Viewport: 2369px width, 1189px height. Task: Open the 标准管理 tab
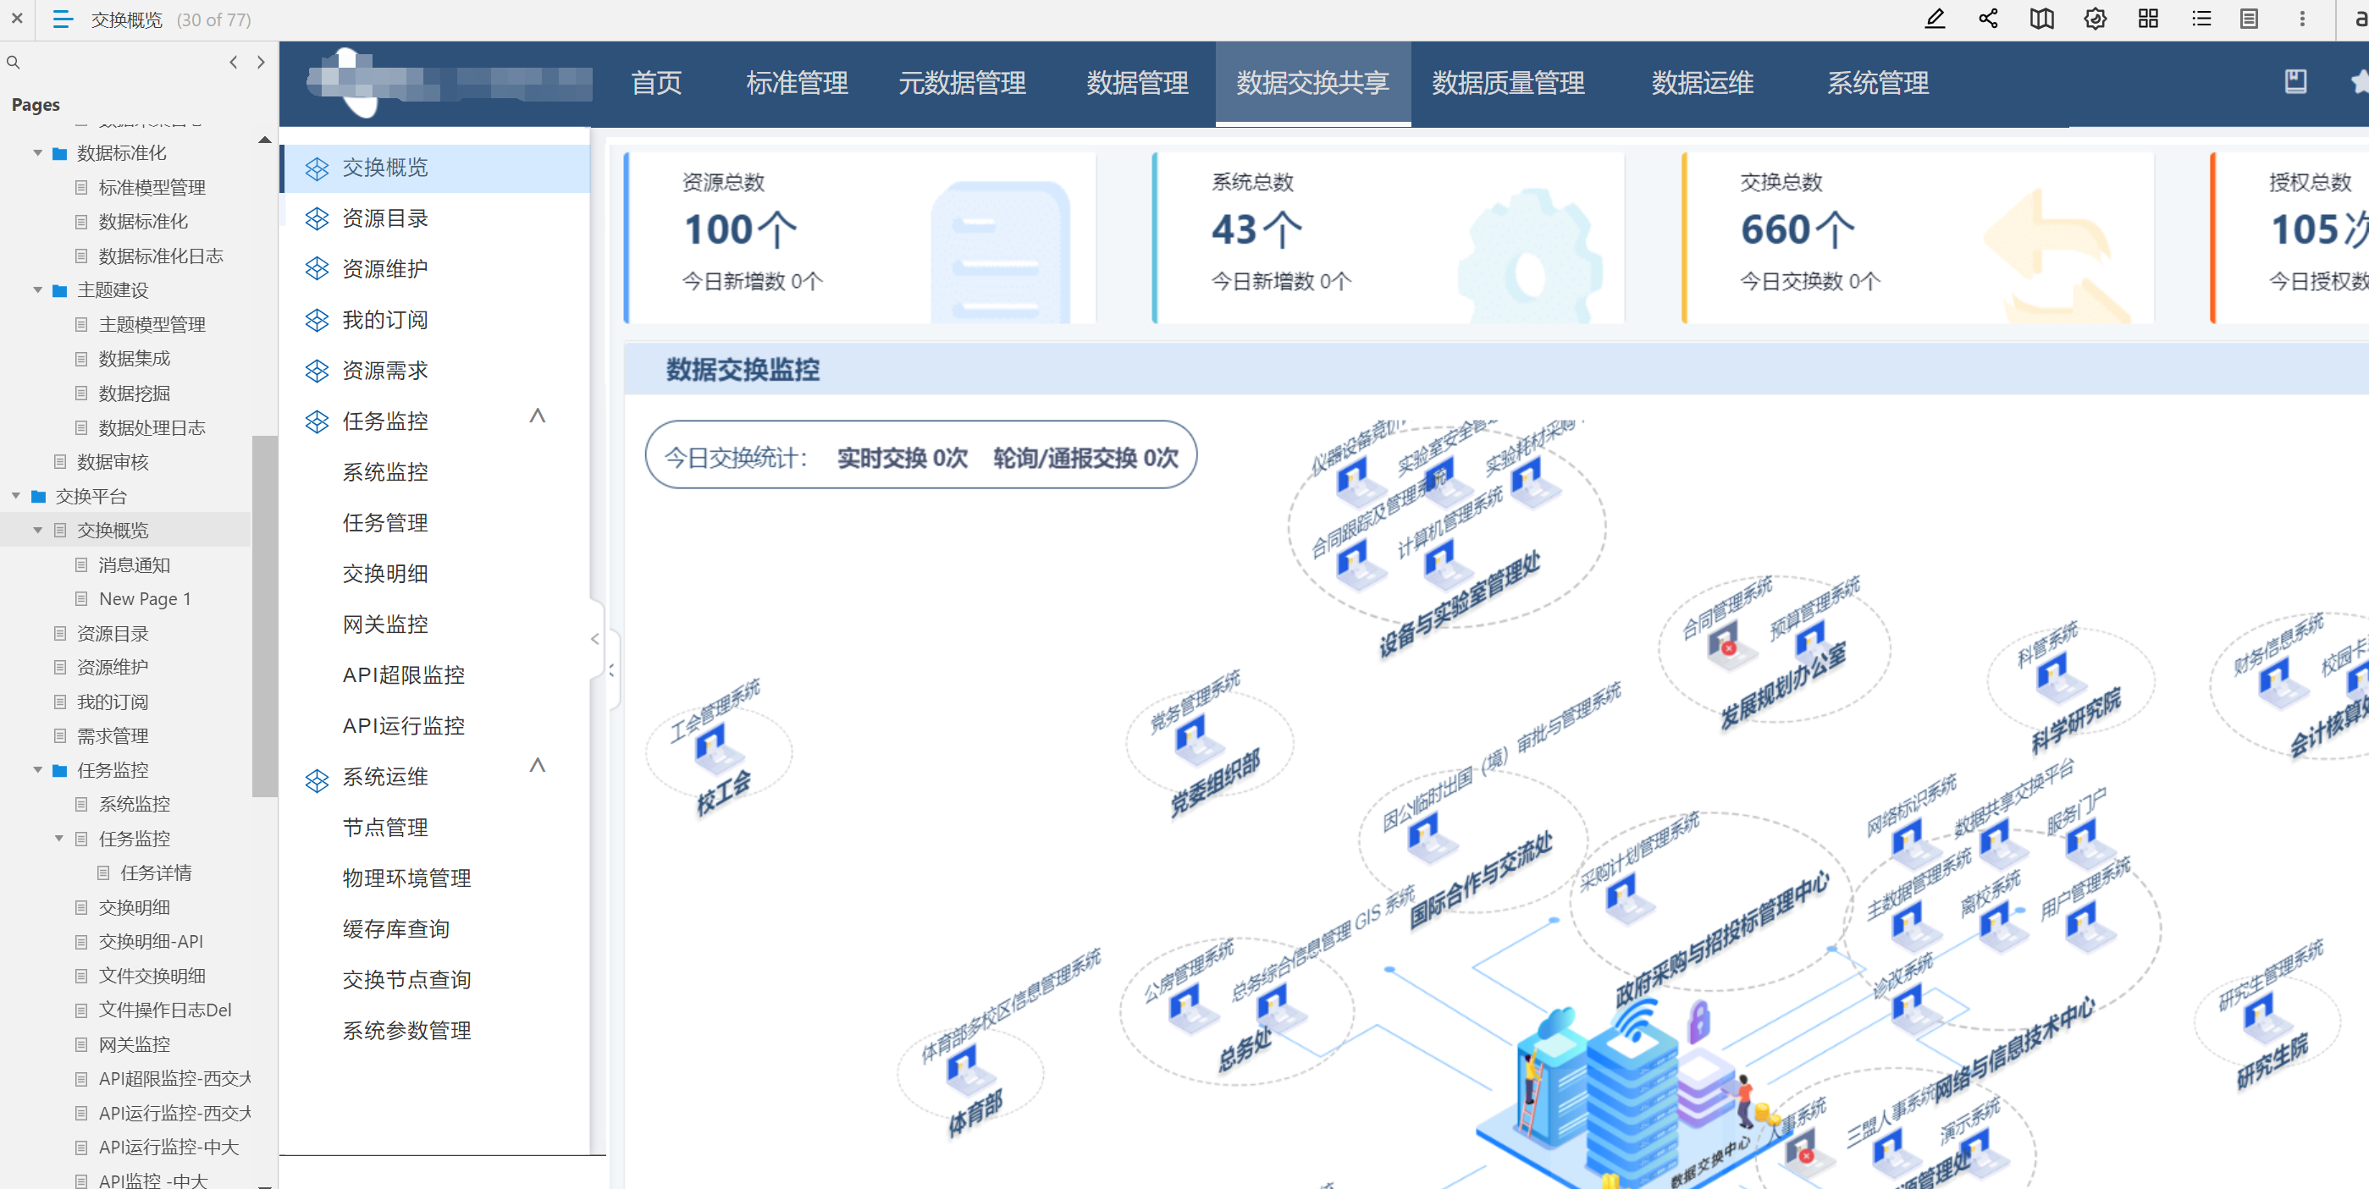pyautogui.click(x=798, y=83)
